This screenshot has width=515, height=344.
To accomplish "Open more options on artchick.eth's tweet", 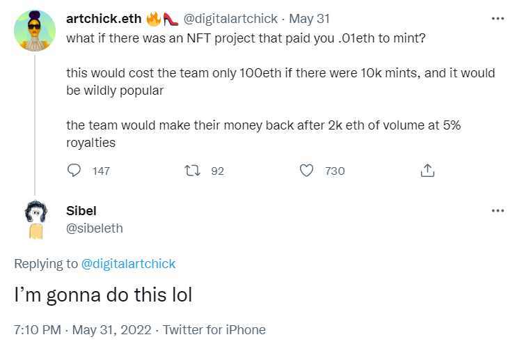I will (x=497, y=18).
